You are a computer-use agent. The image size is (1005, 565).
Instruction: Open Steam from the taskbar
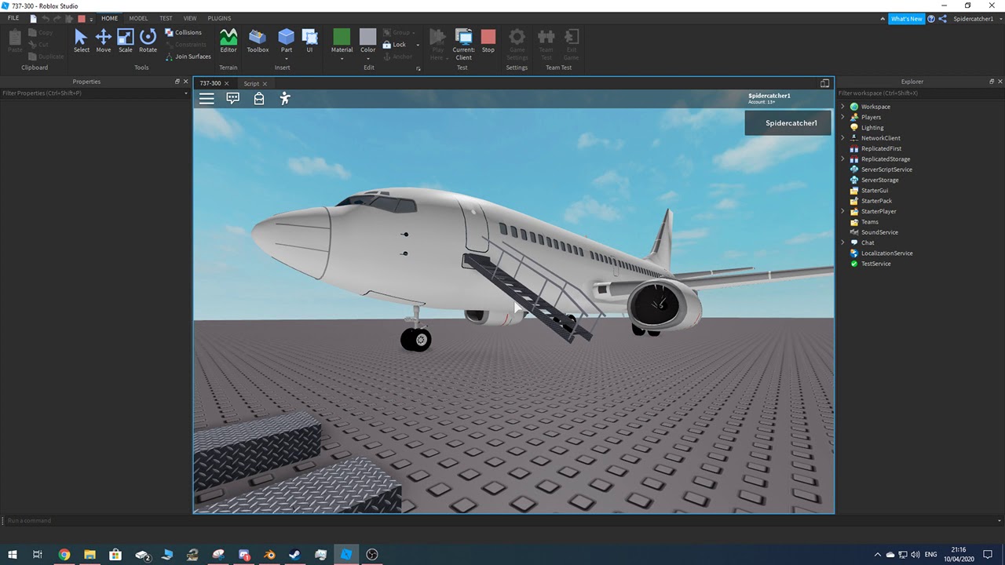(295, 554)
